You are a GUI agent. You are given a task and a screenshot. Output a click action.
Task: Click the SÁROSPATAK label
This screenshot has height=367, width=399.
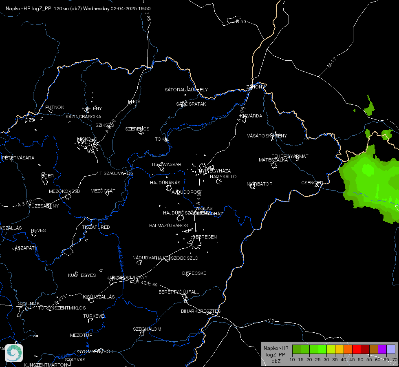point(191,104)
